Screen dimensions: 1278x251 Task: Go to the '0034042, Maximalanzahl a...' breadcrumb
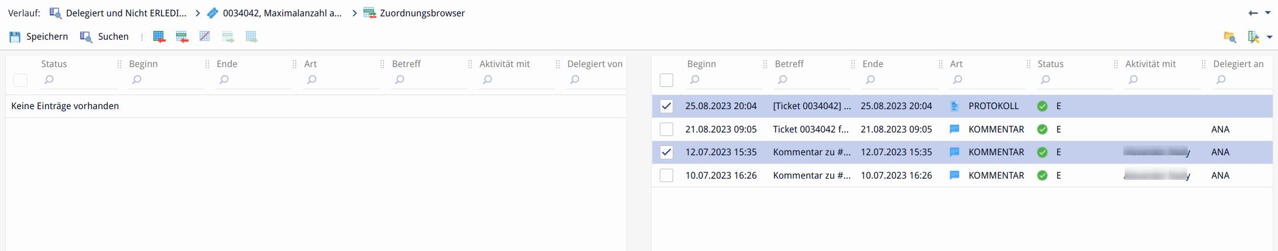(x=282, y=13)
